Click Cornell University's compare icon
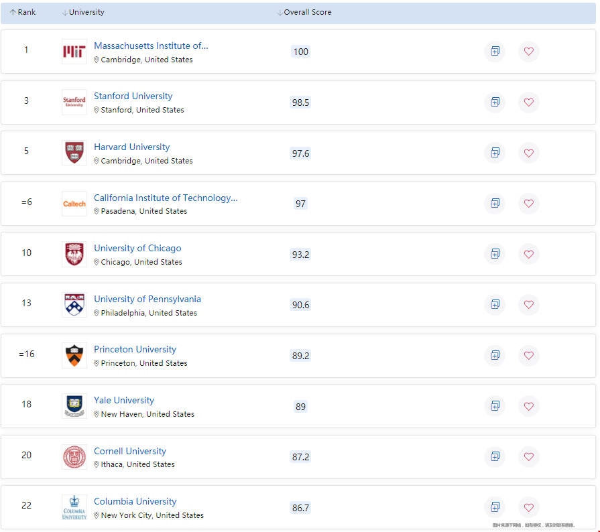Image resolution: width=600 pixels, height=532 pixels. tap(495, 456)
